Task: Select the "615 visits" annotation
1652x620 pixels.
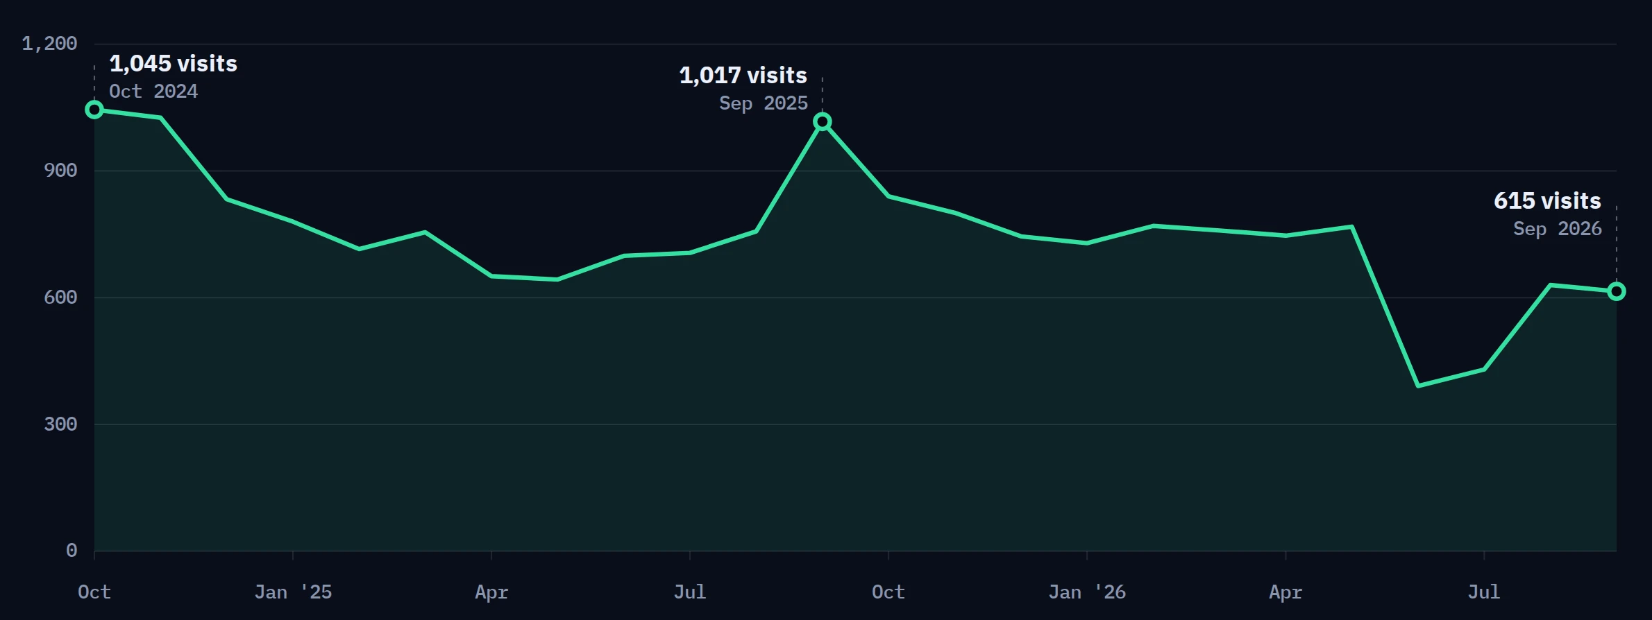Action: tap(1548, 201)
